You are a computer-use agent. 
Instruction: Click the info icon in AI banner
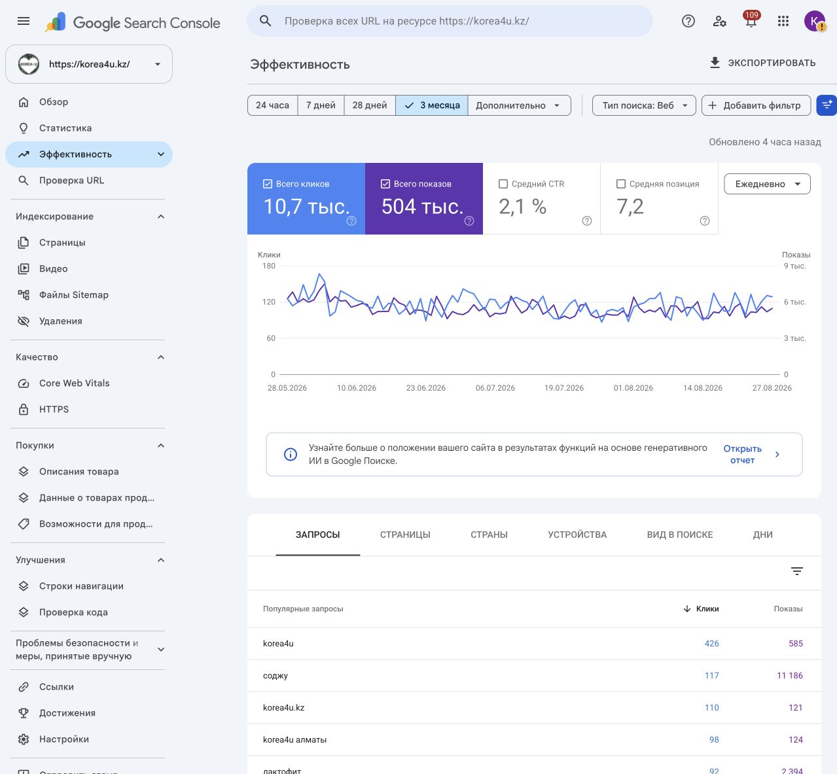coord(291,454)
